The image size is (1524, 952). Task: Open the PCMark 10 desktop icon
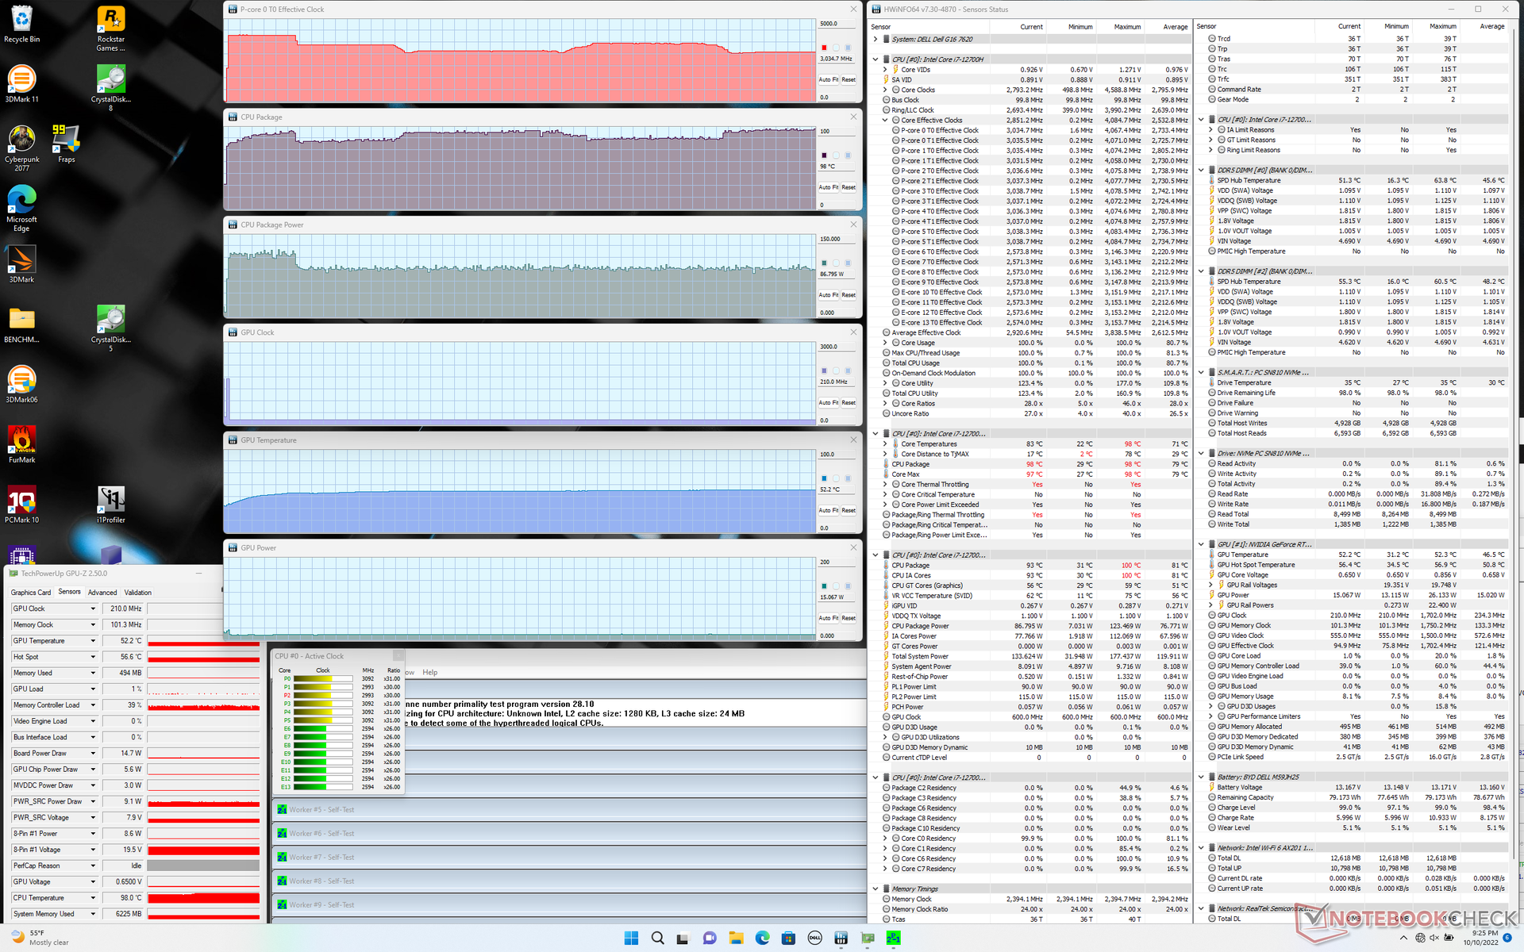coord(21,502)
